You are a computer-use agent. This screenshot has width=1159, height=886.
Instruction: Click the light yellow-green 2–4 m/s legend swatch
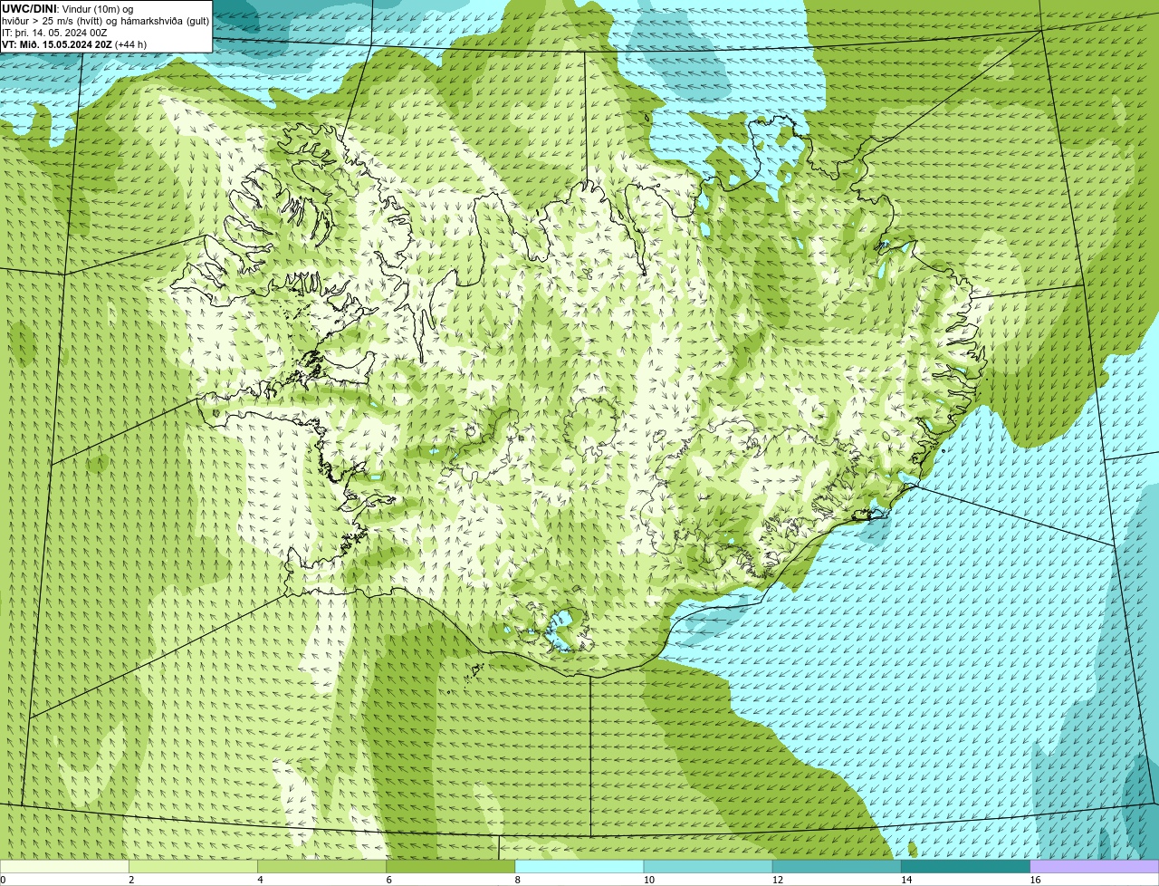(x=194, y=866)
